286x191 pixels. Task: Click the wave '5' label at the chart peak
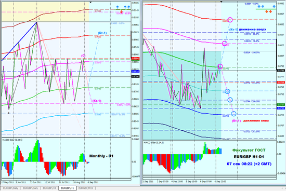pos(39,19)
